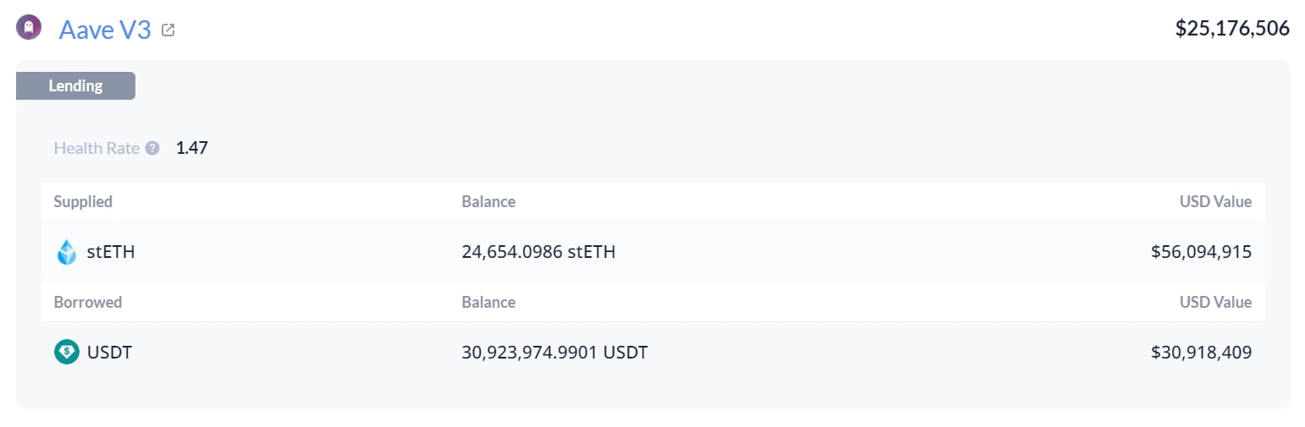Click the Supplied column header
The height and width of the screenshot is (427, 1305).
click(83, 201)
